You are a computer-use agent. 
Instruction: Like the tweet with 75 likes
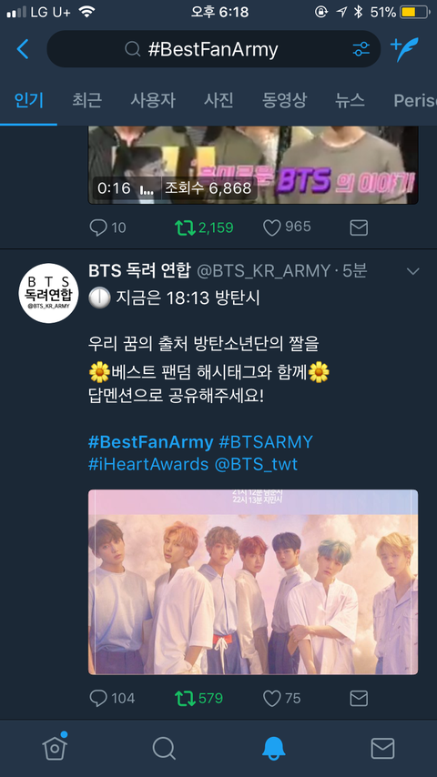pyautogui.click(x=271, y=698)
